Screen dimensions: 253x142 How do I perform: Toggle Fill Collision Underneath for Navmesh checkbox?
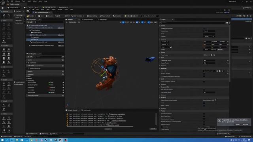(204, 76)
